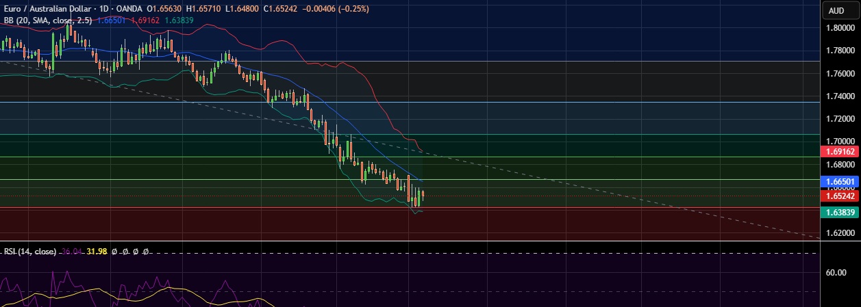Click the Euro / Australian Dollar symbol title
Image resolution: width=861 pixels, height=307 pixels.
47,10
